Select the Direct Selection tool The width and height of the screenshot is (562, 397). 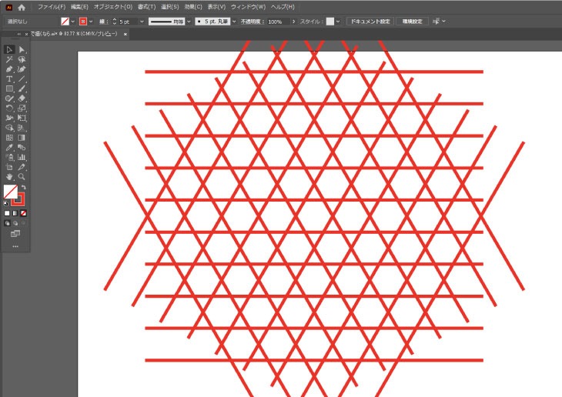(x=22, y=50)
